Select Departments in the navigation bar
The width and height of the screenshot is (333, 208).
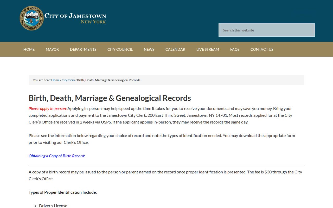(x=83, y=49)
